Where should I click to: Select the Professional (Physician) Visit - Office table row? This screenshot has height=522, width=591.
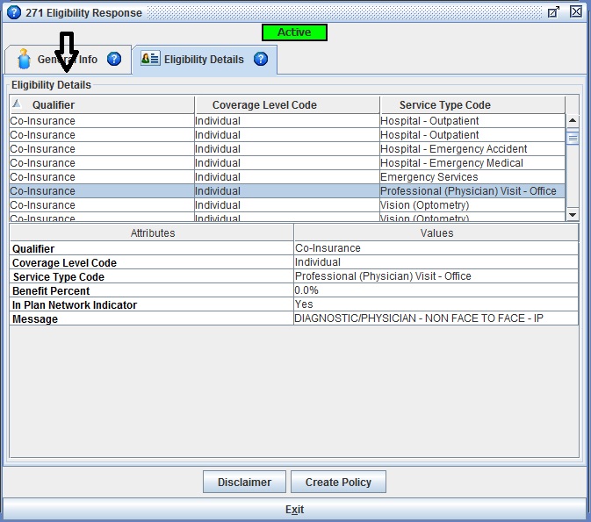(x=287, y=191)
